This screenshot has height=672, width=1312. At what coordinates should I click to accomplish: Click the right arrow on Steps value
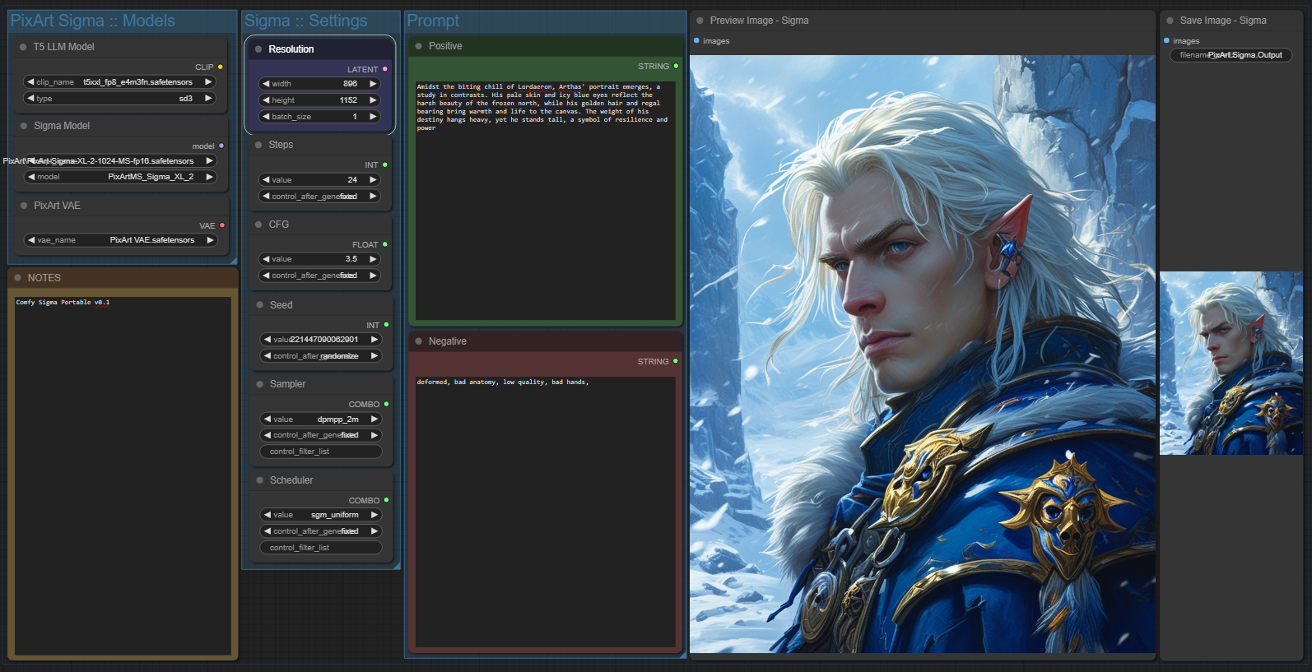tap(373, 180)
